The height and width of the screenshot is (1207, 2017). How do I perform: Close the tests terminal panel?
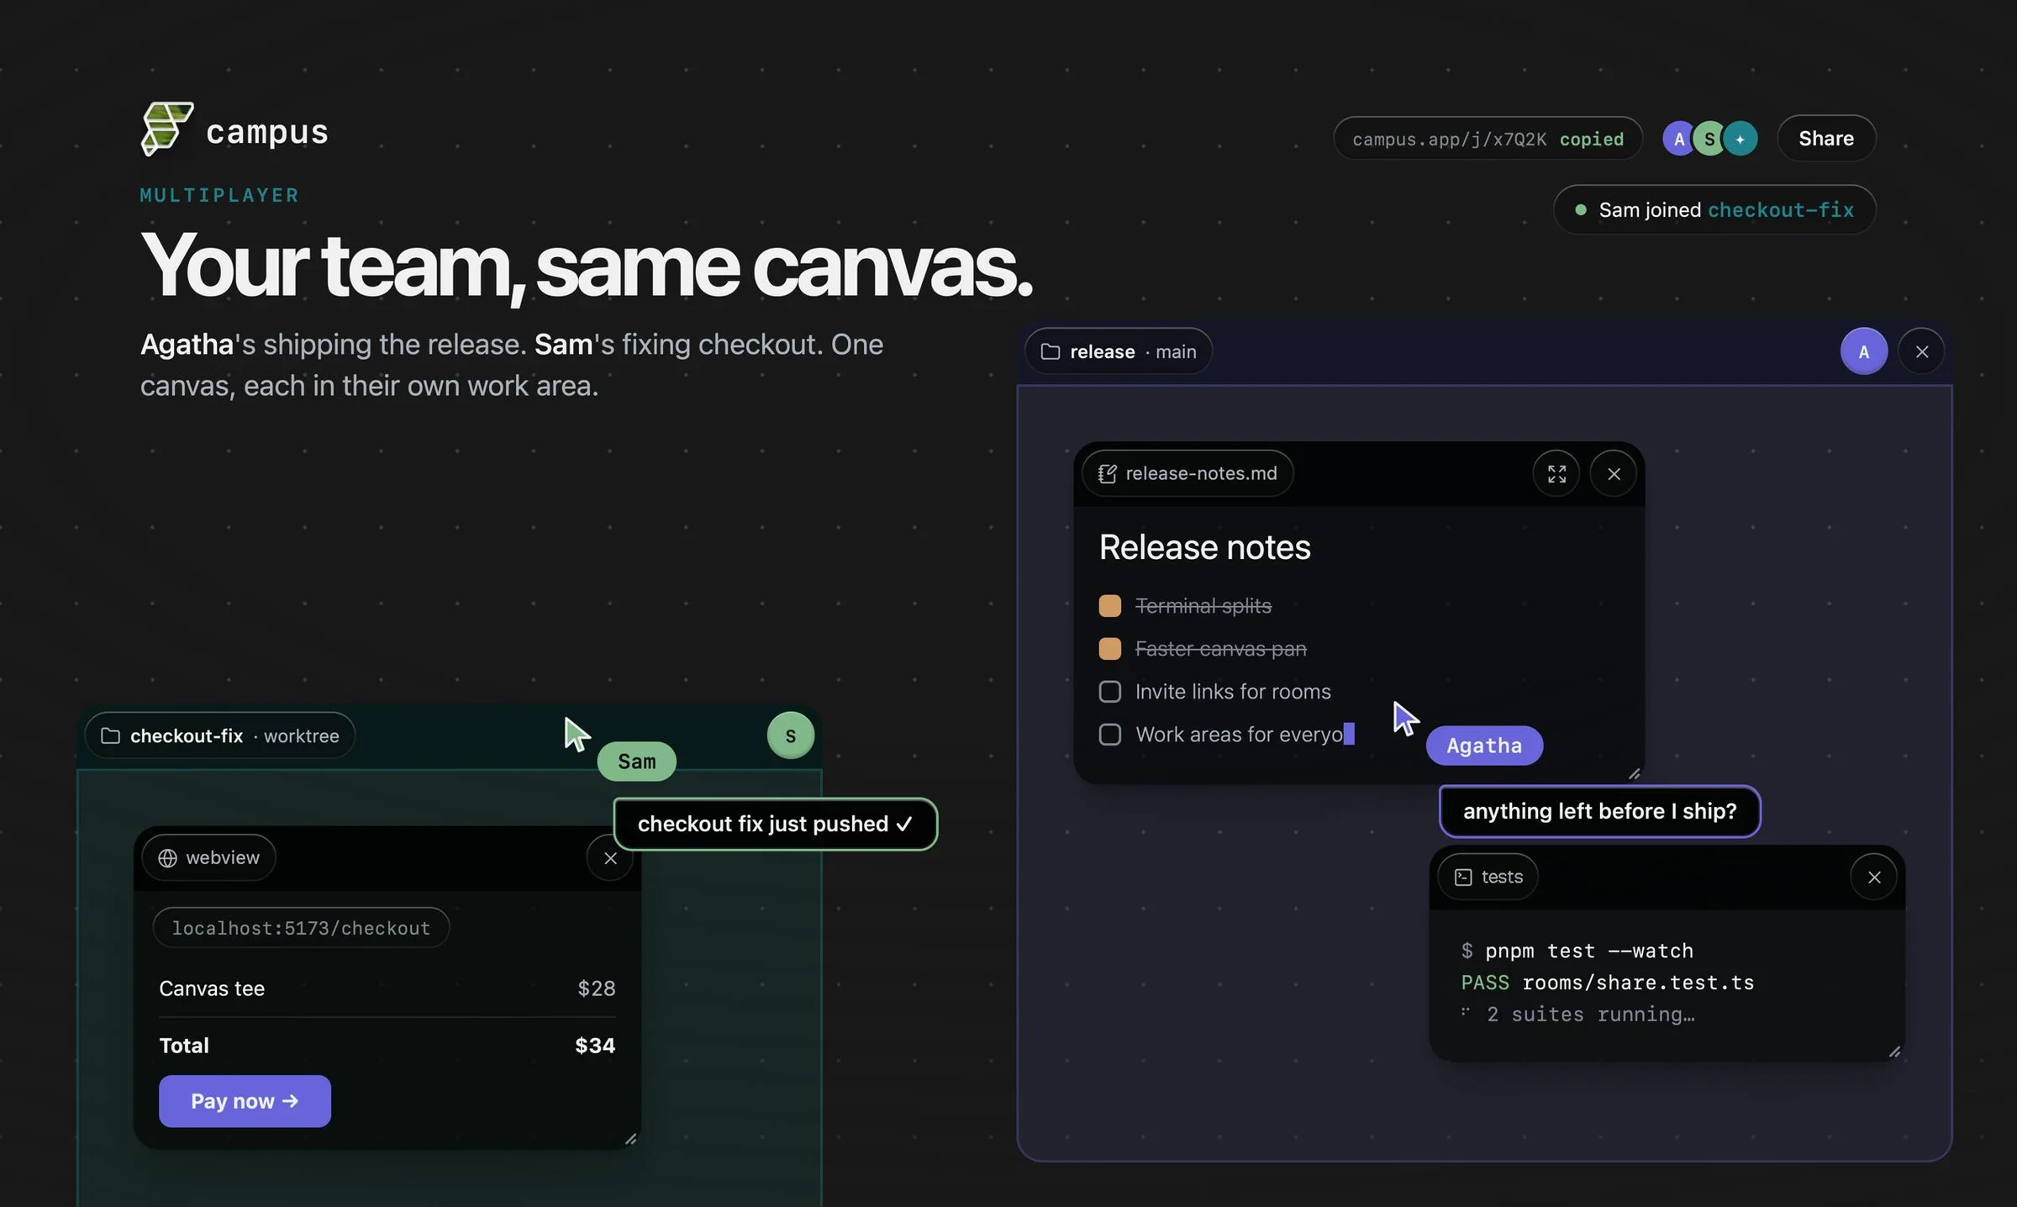pyautogui.click(x=1873, y=877)
